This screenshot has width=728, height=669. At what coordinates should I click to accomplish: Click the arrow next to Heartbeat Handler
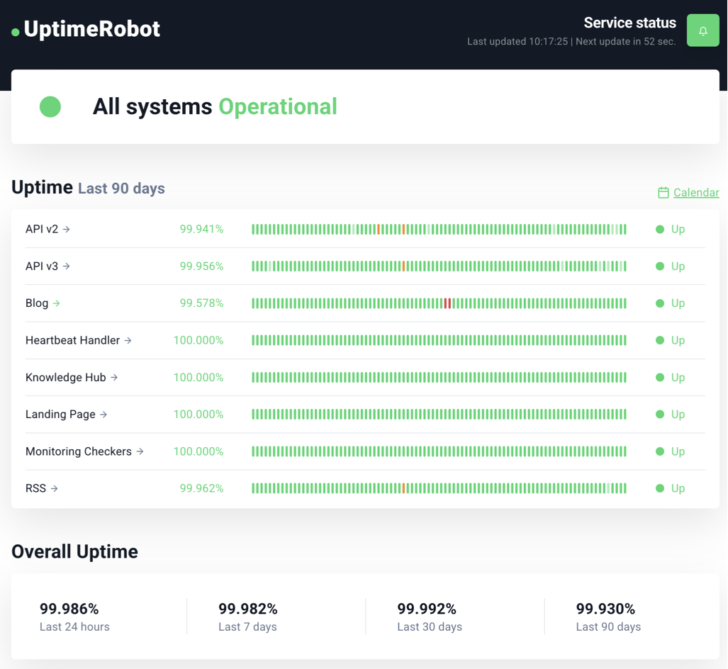[x=128, y=341]
